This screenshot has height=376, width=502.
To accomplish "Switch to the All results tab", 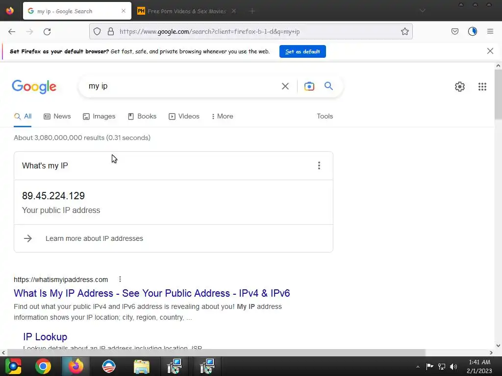I will (23, 117).
